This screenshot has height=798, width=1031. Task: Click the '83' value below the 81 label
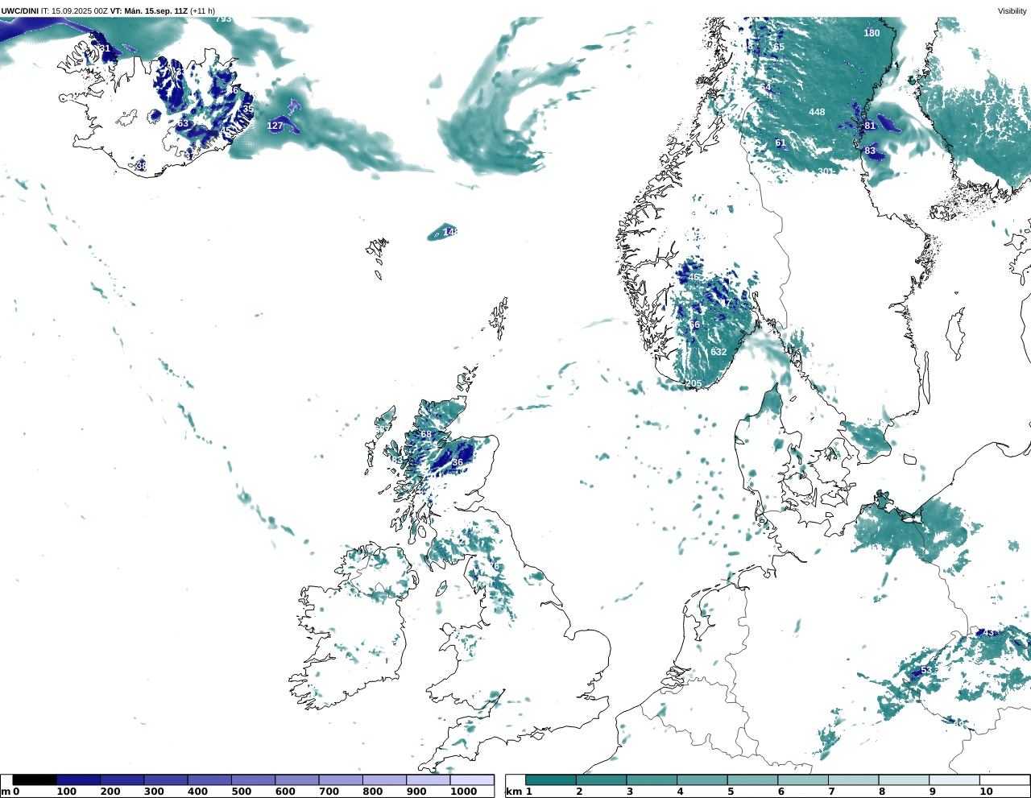pos(870,151)
